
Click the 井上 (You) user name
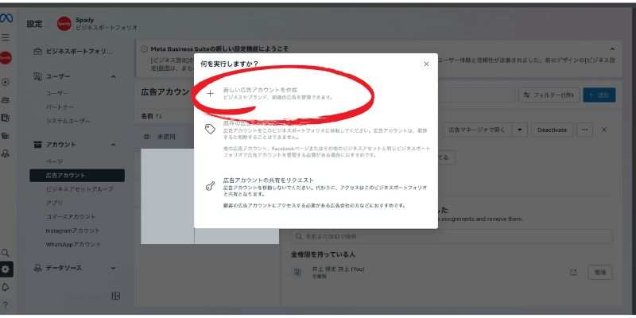338,269
